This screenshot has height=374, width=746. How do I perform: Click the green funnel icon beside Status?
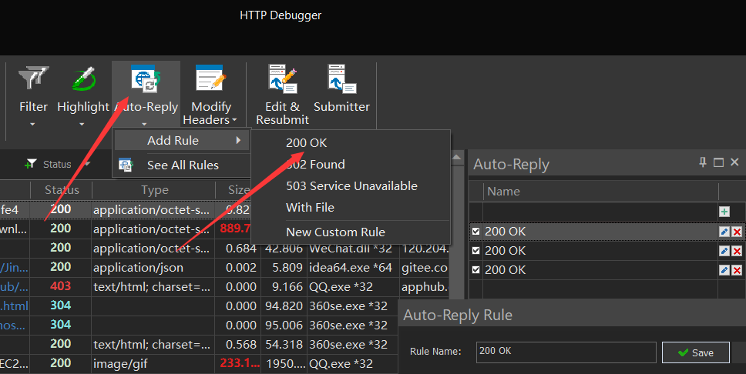(31, 164)
